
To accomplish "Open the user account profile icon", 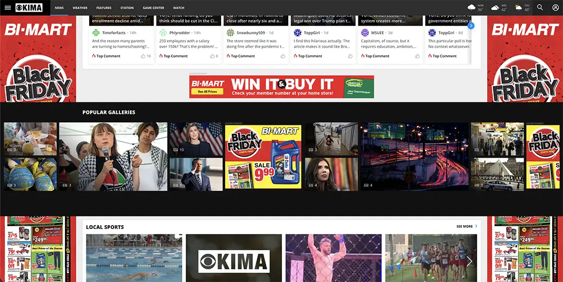I will [x=555, y=8].
